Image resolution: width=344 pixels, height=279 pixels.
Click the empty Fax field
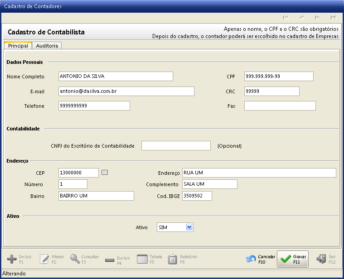tap(280, 106)
